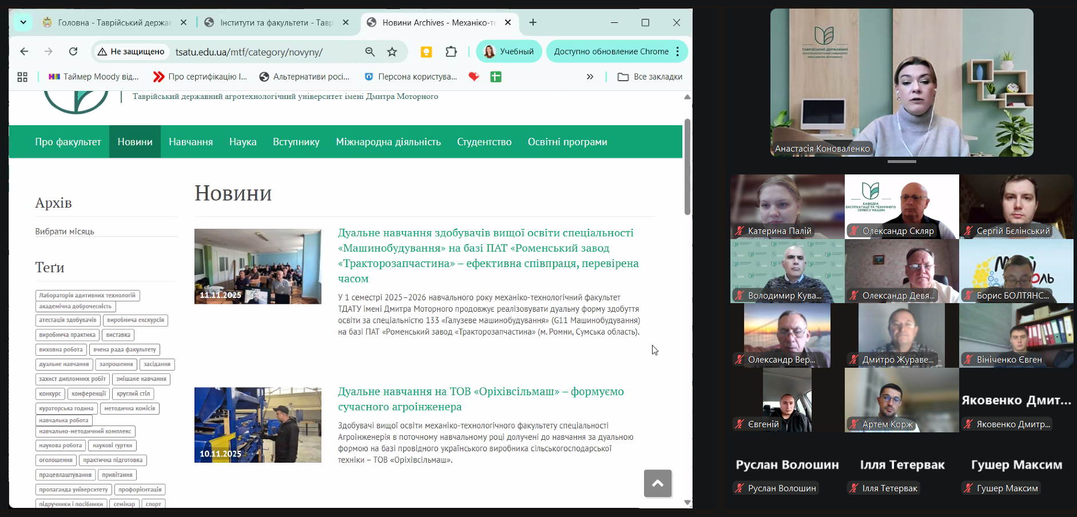Click the back navigation arrow
The height and width of the screenshot is (517, 1077).
[x=24, y=51]
